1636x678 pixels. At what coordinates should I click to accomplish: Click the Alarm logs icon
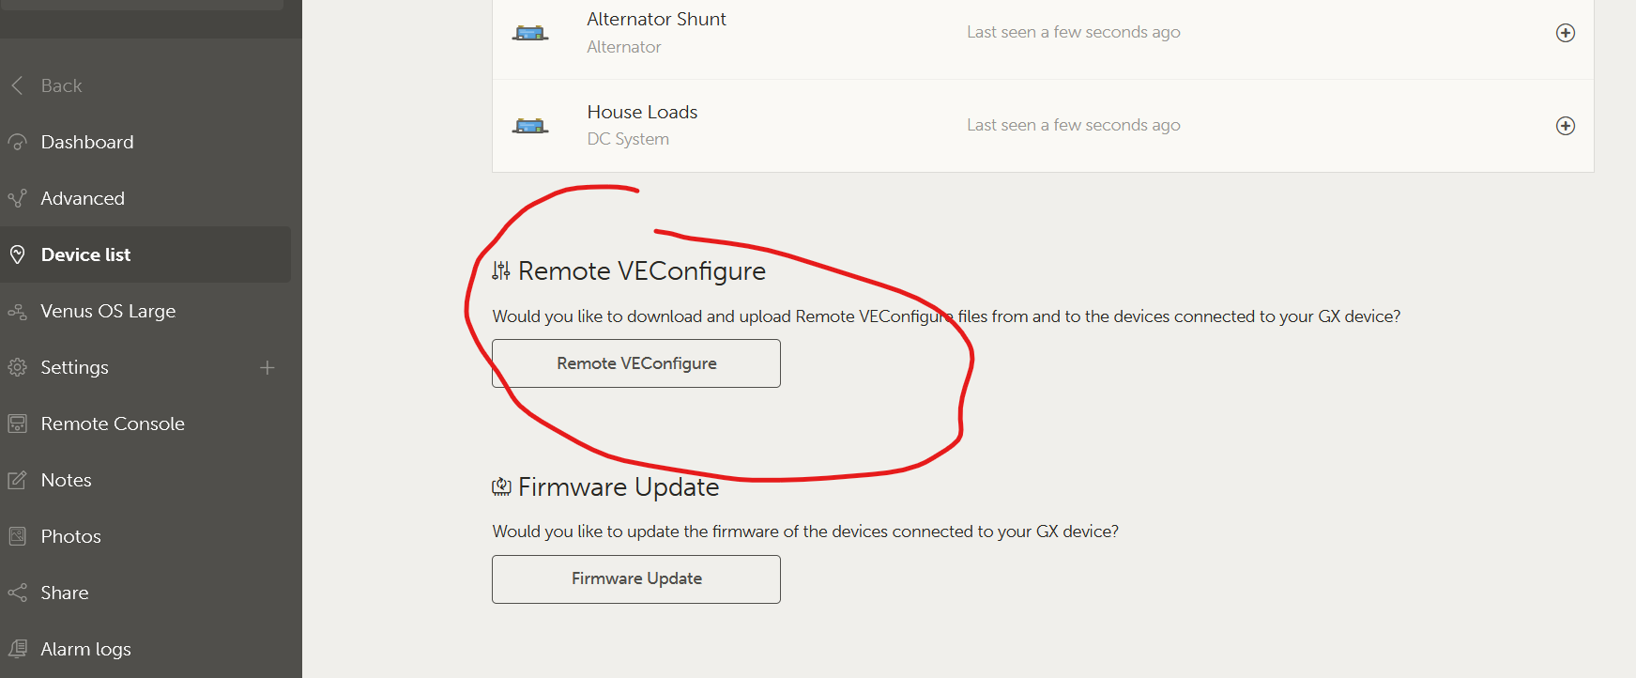tap(17, 649)
